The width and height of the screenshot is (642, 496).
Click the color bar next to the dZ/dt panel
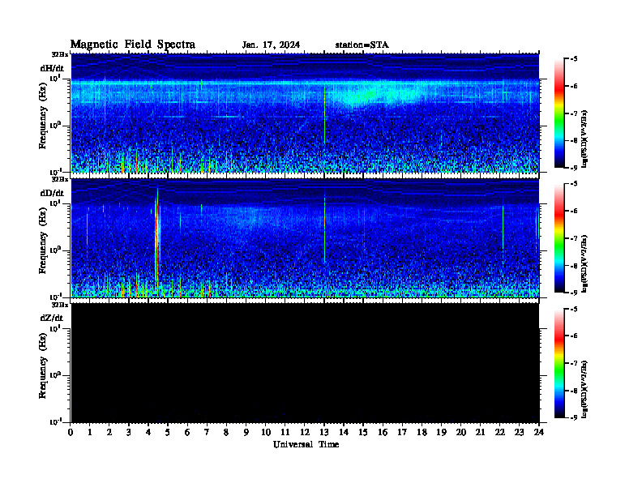coord(559,363)
